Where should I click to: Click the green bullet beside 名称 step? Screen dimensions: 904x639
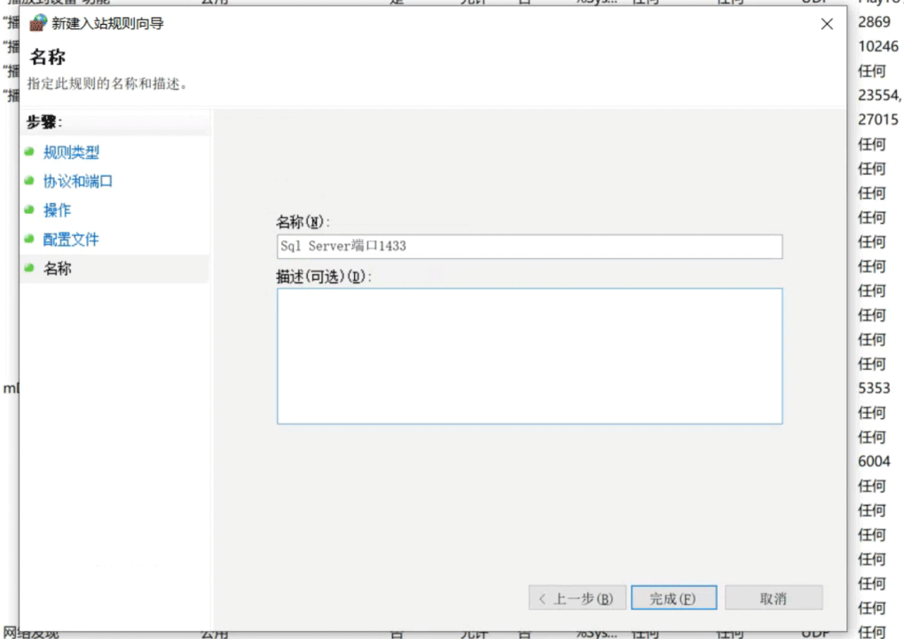tap(29, 268)
